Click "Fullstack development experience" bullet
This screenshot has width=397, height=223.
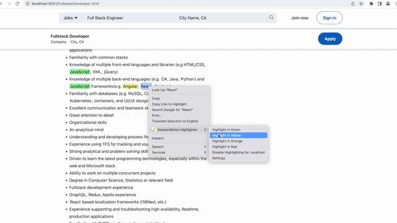[101, 187]
